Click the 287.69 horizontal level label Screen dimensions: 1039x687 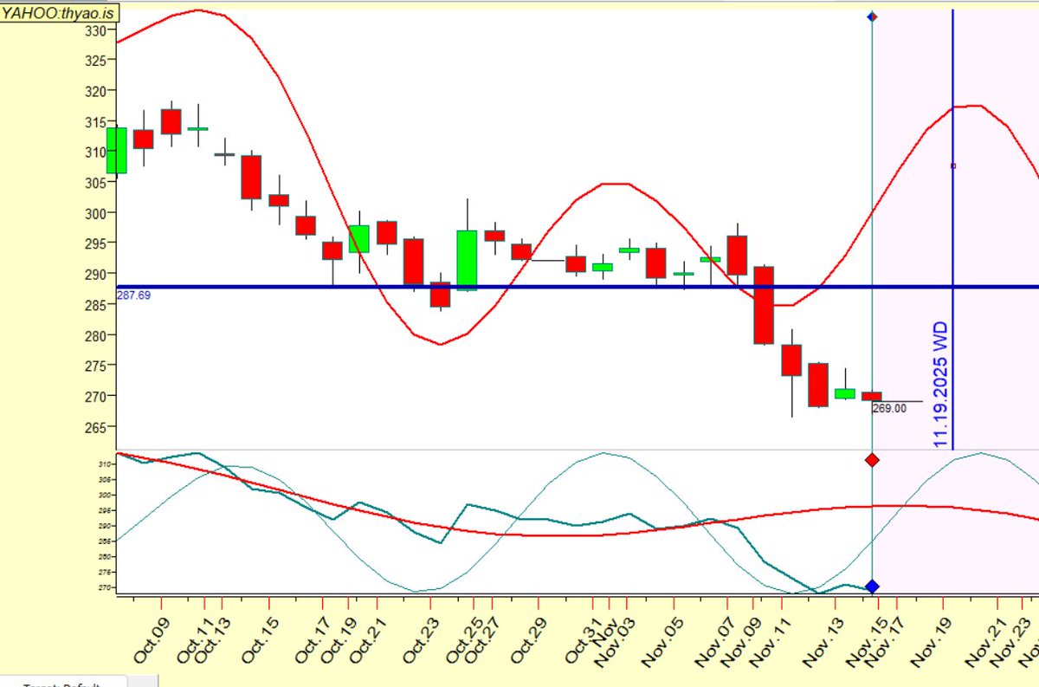[x=133, y=295]
